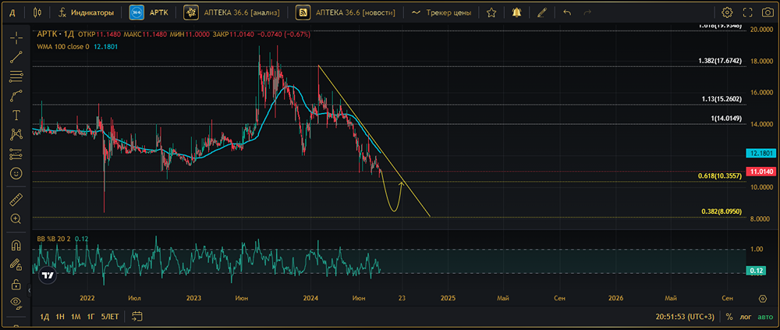Activate the zoom in magnifier tool
Viewport: 780px width, 330px height.
point(16,220)
